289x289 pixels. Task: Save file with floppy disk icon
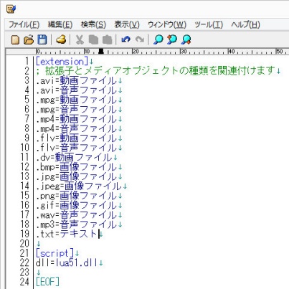coord(42,39)
